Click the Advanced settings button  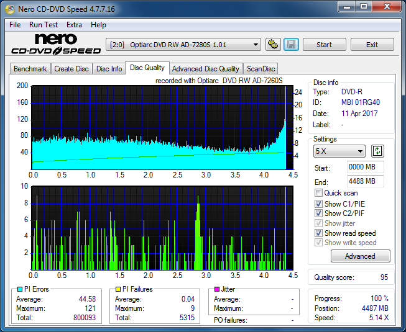coord(360,256)
